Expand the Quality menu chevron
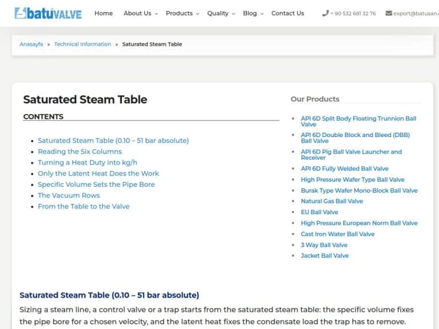Viewport: 439px width, 329px height. [233, 14]
